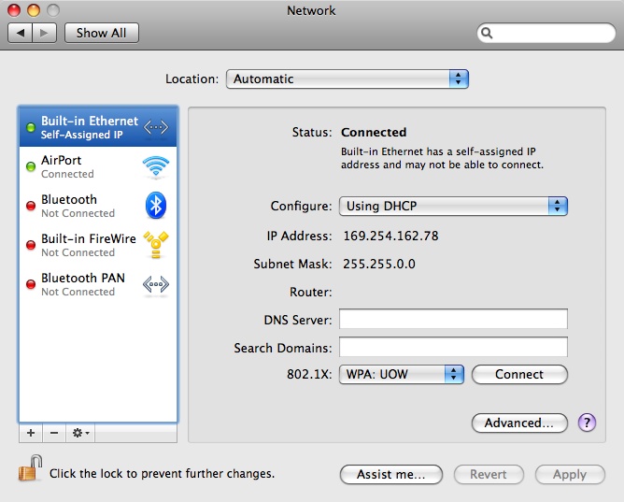Select Built-in FireWire service
The image size is (624, 502).
pyautogui.click(x=98, y=245)
